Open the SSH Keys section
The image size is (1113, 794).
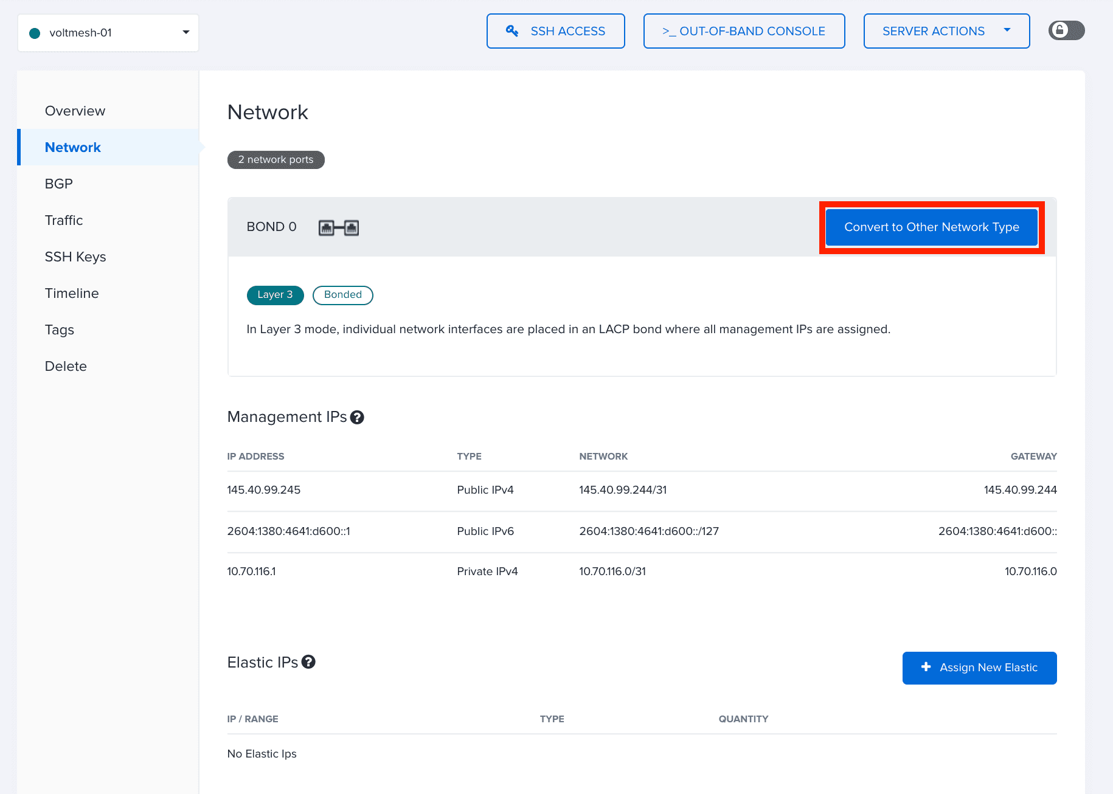click(75, 257)
